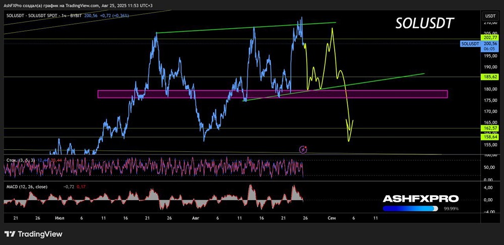Click the Июл label on time axis
The width and height of the screenshot is (504, 245).
(59, 218)
